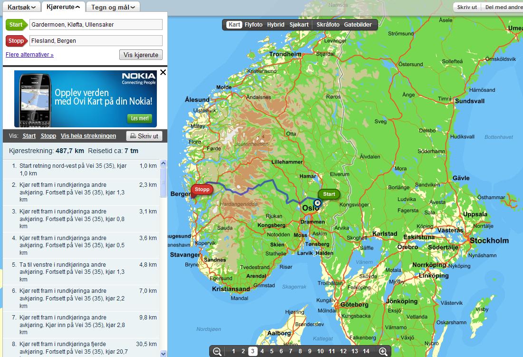Viewport: 523px width, 357px height.
Task: Collapse the Kjørerute panel tab
Action: tap(63, 7)
